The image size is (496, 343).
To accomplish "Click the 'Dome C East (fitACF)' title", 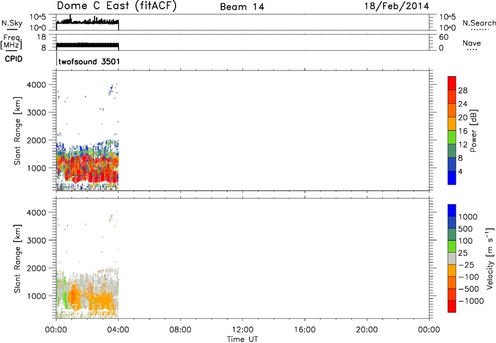I will tap(117, 6).
